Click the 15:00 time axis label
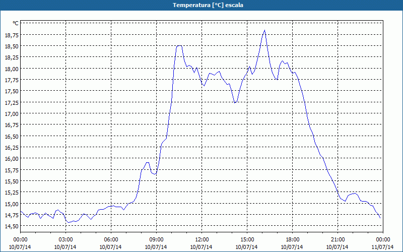 click(x=247, y=240)
